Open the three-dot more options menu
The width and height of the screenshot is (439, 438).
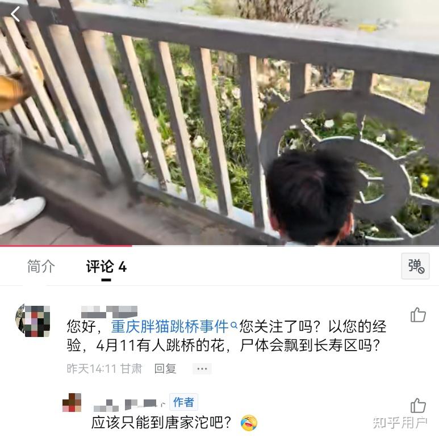[x=202, y=369]
